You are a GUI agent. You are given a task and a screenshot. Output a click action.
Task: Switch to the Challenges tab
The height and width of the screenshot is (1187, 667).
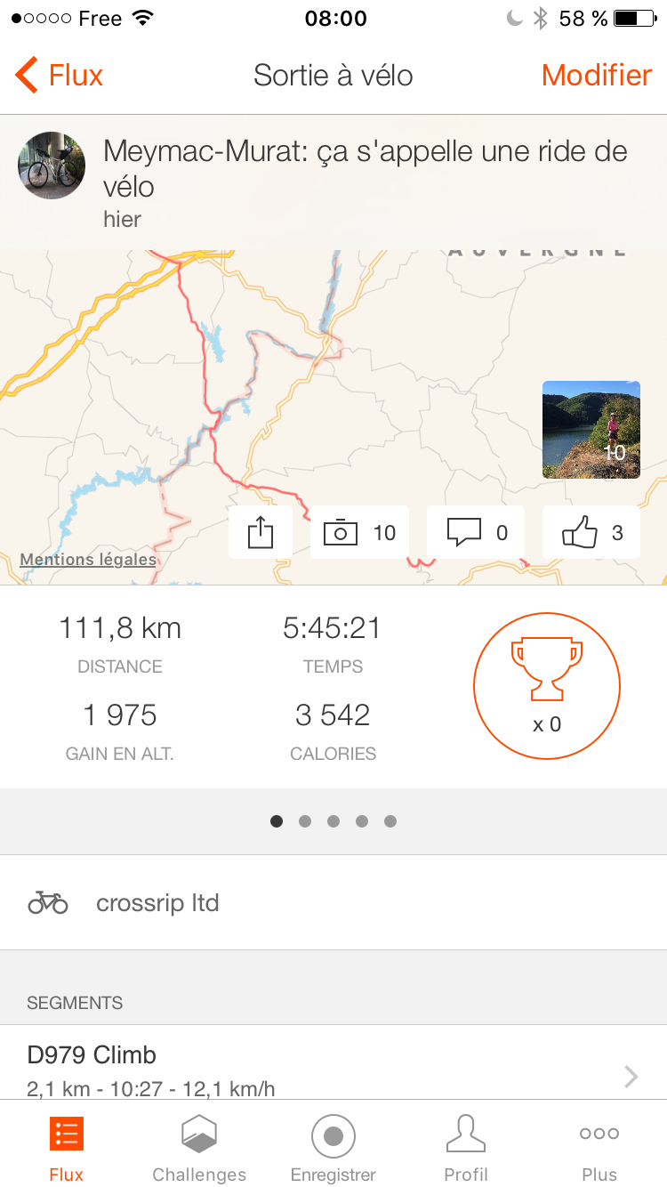click(x=199, y=1148)
